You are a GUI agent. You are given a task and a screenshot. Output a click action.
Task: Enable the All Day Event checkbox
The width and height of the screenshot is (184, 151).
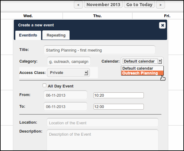(x=45, y=86)
